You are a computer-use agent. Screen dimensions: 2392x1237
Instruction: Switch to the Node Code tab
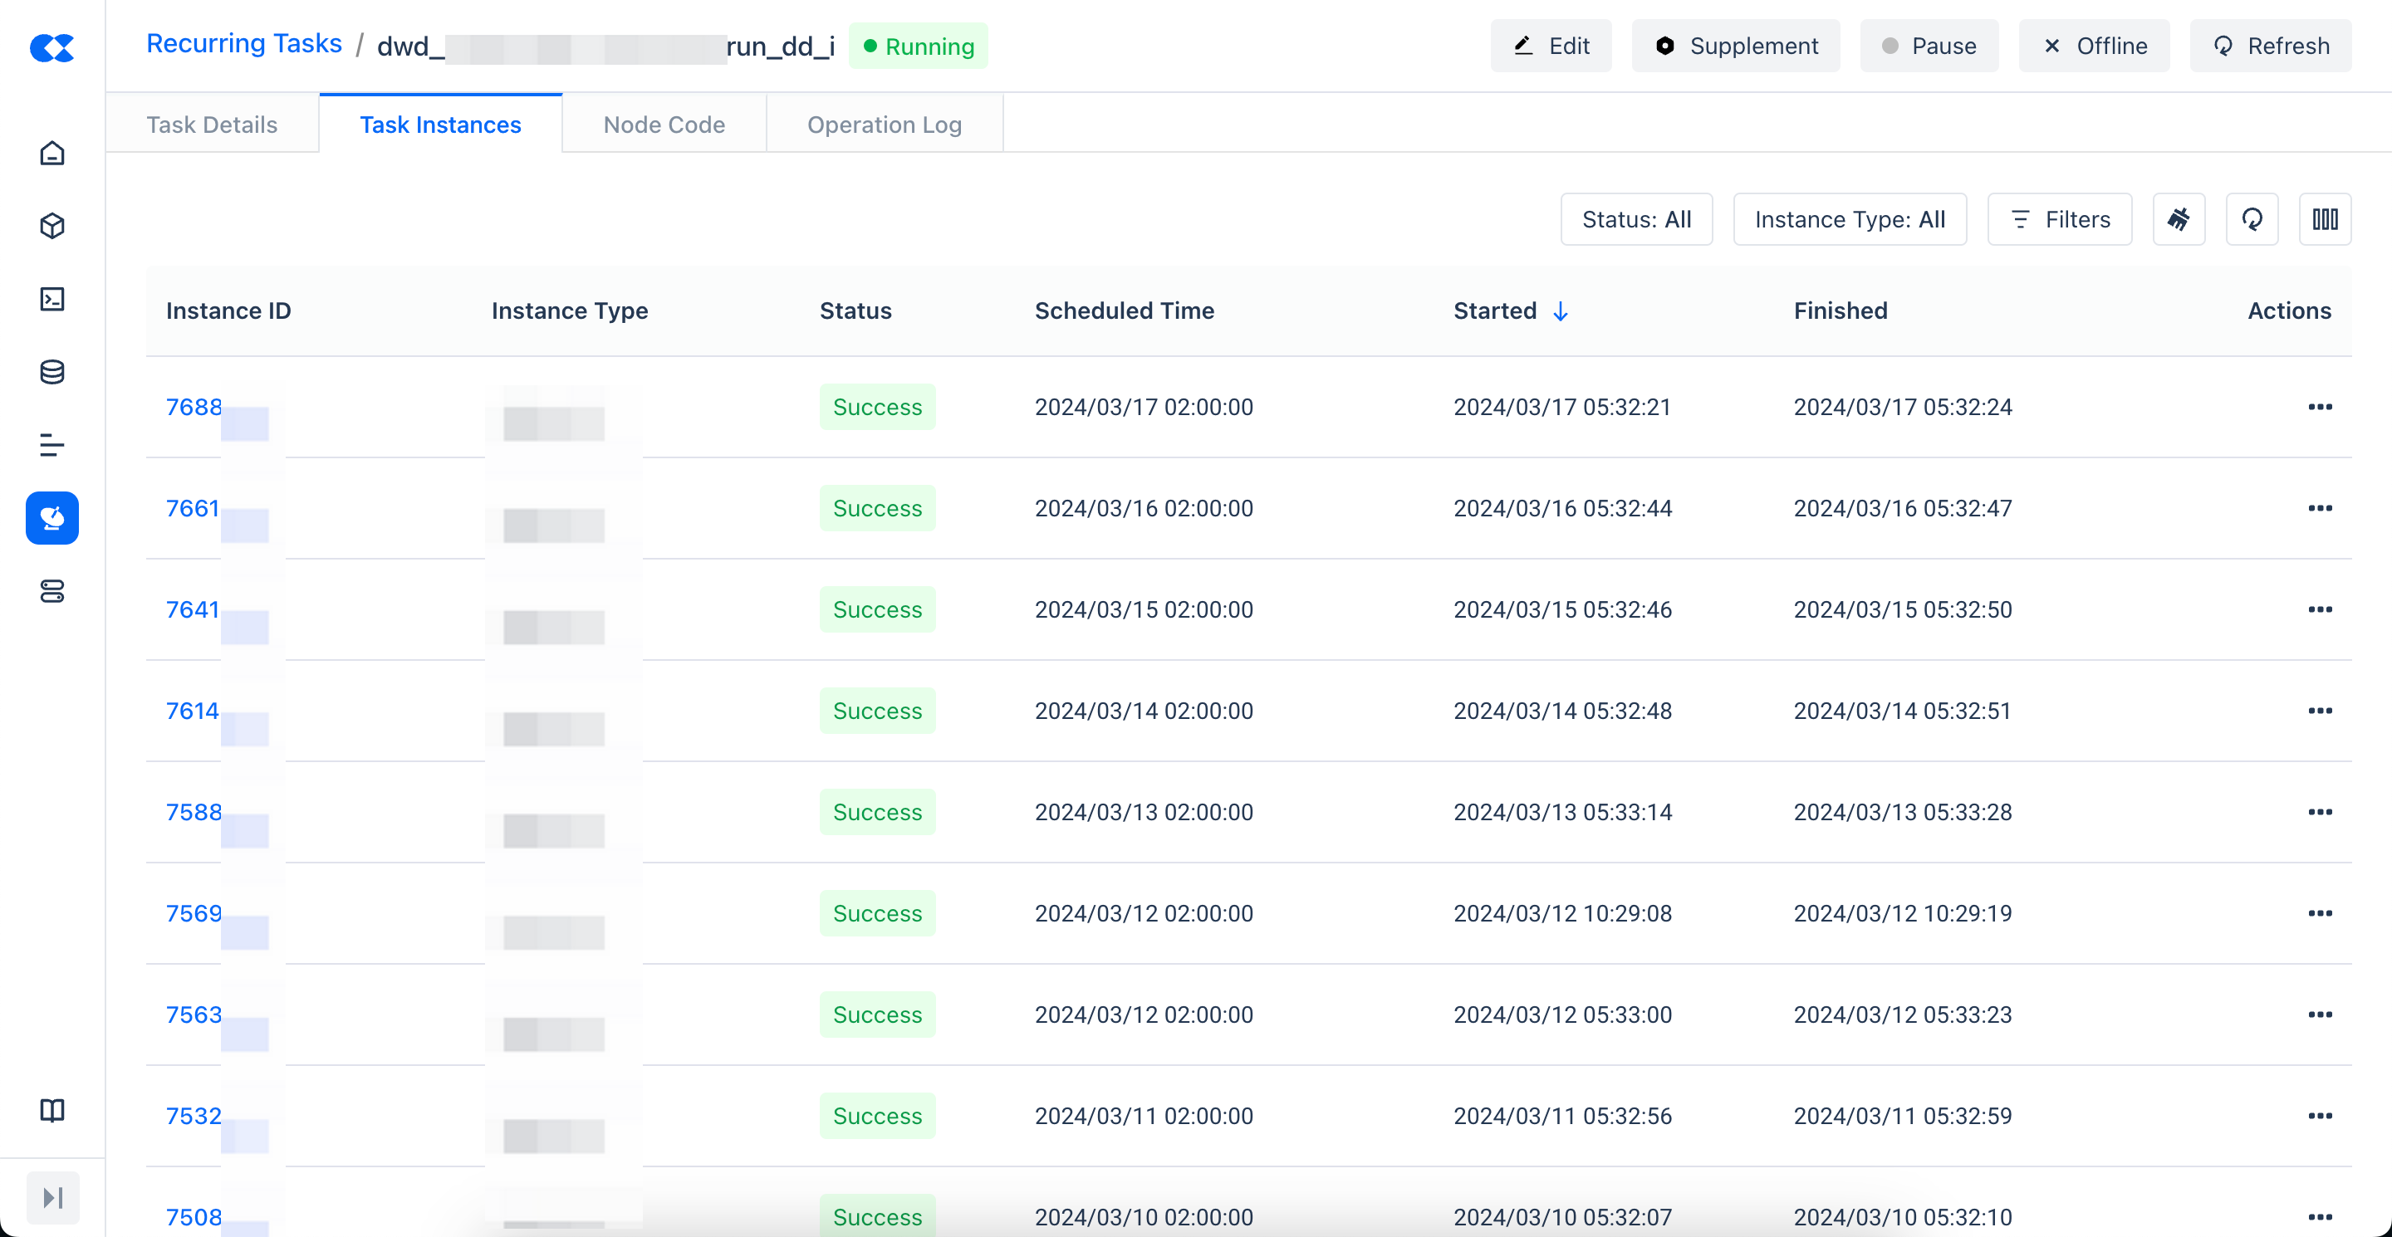coord(664,125)
